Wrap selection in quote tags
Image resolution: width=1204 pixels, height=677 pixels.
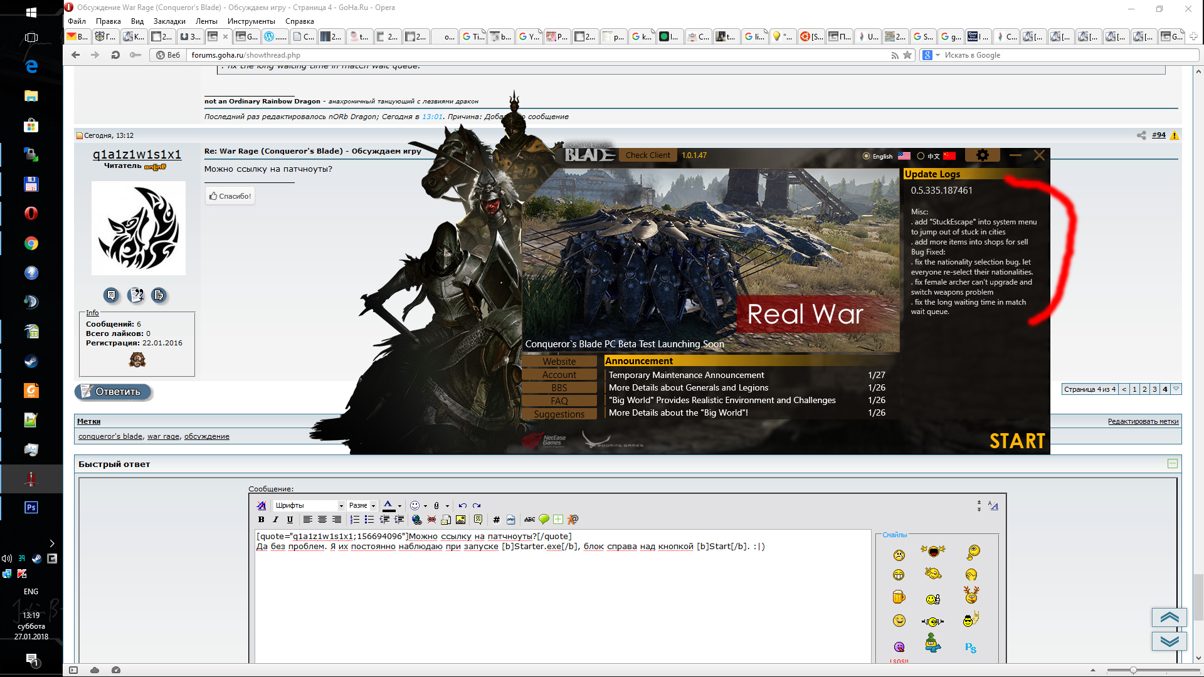click(x=478, y=520)
